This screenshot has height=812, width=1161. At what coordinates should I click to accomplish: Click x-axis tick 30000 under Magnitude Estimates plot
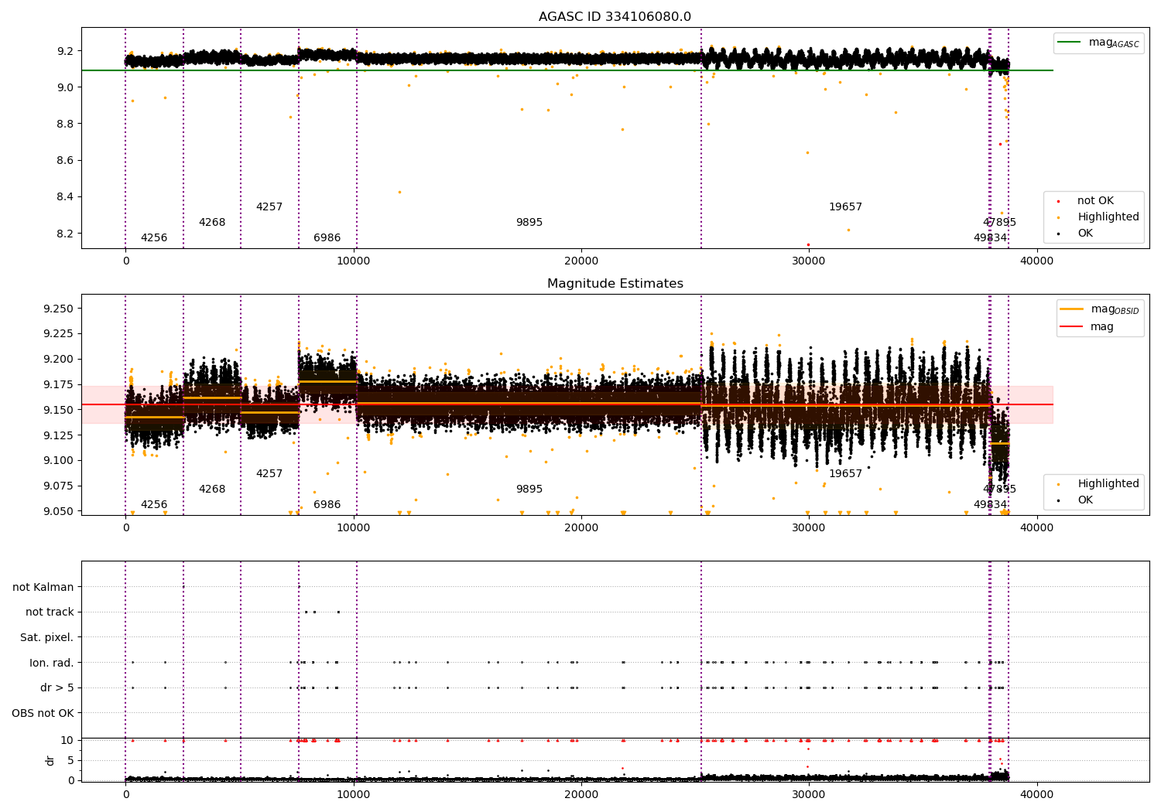pos(809,528)
